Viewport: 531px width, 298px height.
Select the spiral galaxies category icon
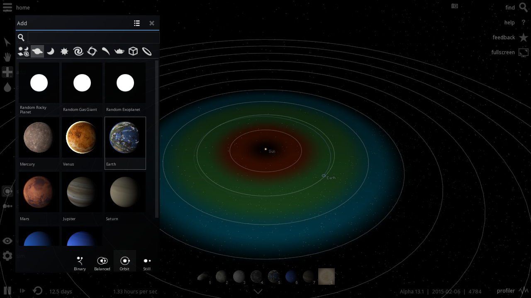point(78,51)
